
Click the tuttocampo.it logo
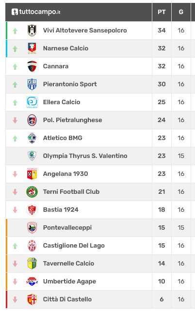click(x=36, y=12)
